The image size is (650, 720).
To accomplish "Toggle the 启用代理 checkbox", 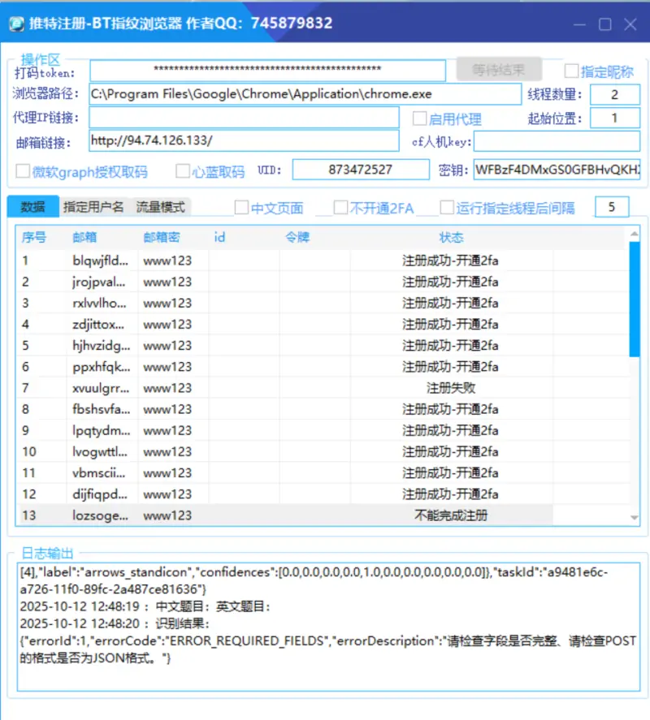I will point(419,119).
